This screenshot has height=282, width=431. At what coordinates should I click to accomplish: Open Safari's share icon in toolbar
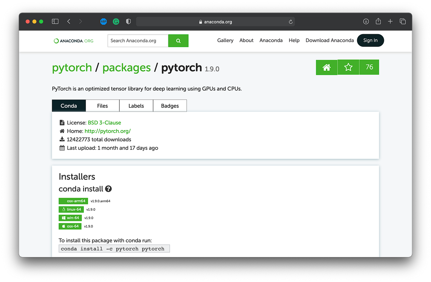coord(378,21)
